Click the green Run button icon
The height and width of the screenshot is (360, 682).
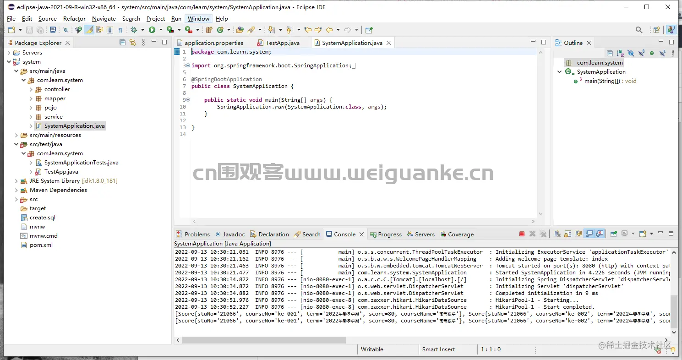point(152,30)
